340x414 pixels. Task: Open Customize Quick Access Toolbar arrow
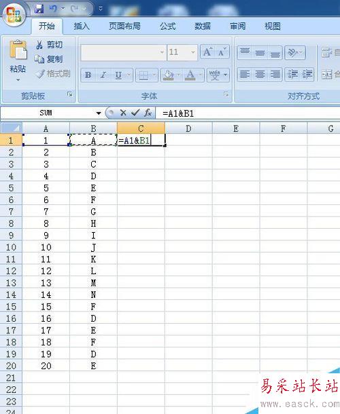point(101,9)
